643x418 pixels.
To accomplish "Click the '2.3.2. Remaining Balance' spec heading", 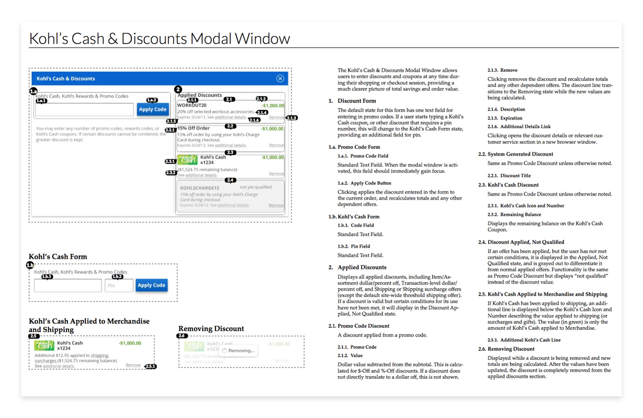I will tap(514, 215).
